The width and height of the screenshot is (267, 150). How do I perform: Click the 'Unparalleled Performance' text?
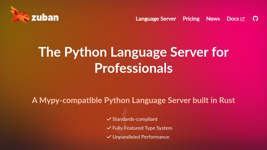(141, 137)
